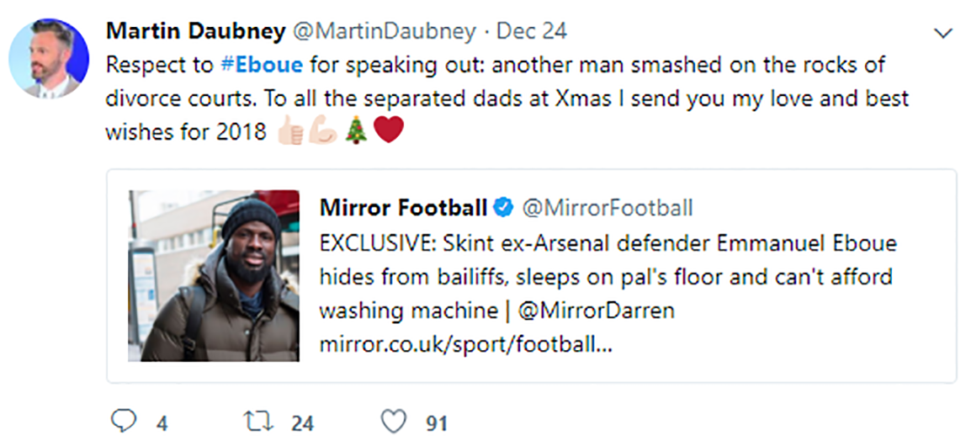
Task: Open the Martin Daubney display name
Action: pyautogui.click(x=195, y=32)
